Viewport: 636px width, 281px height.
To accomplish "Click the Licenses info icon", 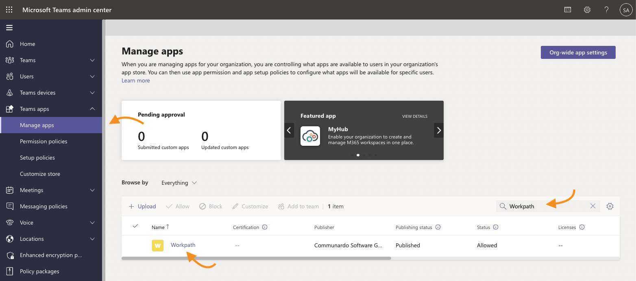I will [582, 227].
